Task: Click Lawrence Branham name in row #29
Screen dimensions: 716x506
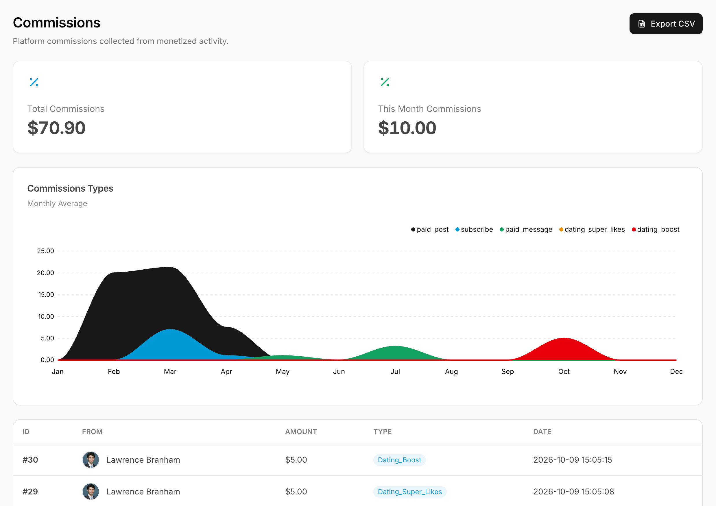Action: tap(143, 492)
